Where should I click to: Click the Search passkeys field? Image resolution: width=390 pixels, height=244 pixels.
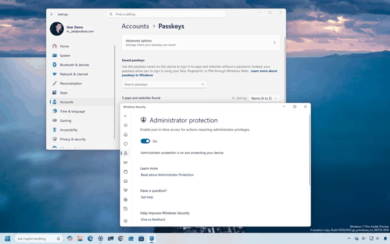pyautogui.click(x=164, y=85)
